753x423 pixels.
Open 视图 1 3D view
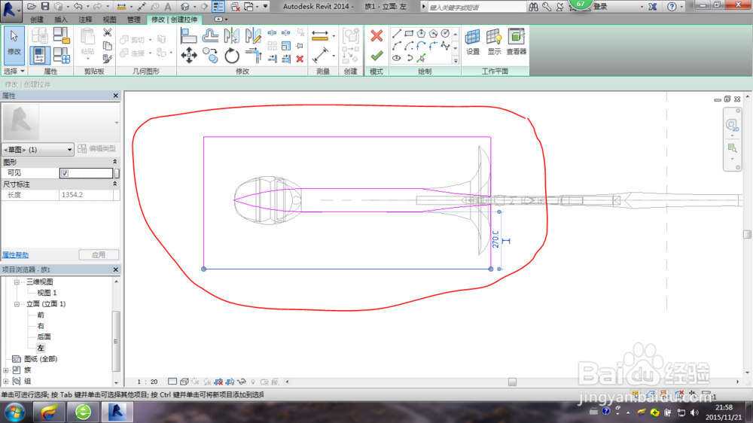pos(47,293)
